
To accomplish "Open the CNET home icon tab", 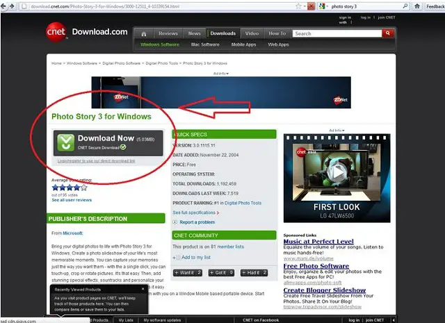I will [144, 34].
